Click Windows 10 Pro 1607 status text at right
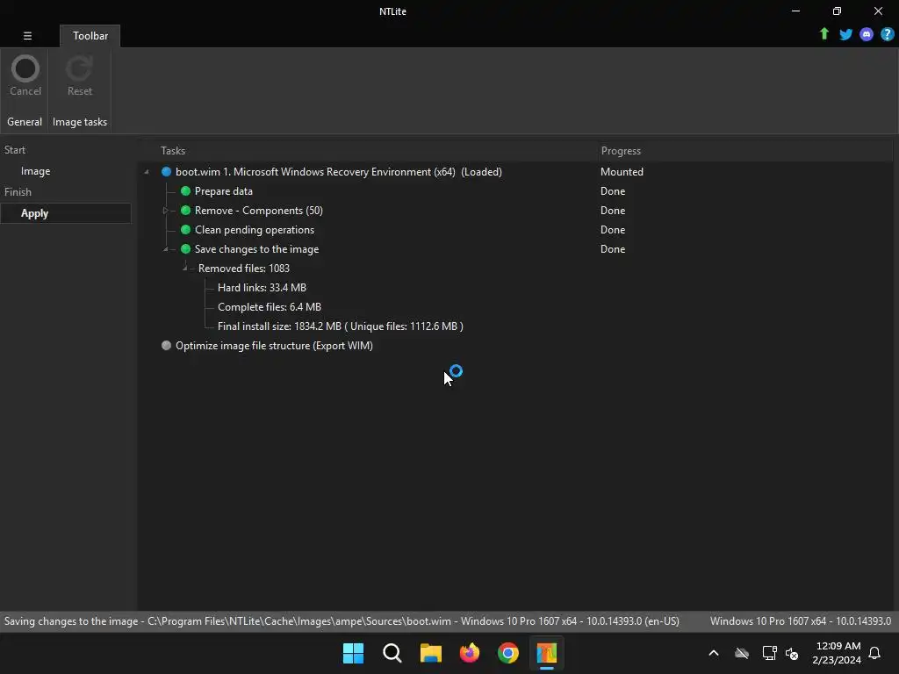 click(x=801, y=621)
